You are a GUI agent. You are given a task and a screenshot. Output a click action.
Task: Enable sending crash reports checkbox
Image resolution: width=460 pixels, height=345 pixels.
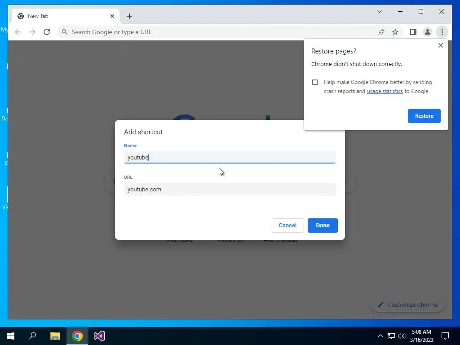tap(315, 82)
